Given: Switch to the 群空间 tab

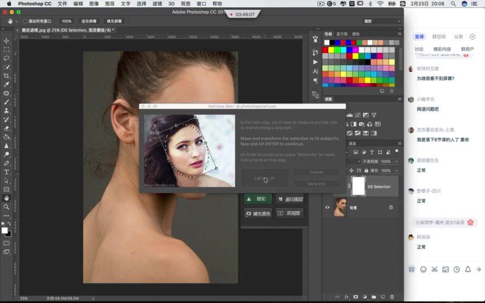Looking at the screenshot, I should 439,37.
